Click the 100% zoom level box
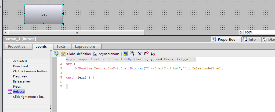Image resolution: width=275 pixels, height=112 pixels. point(259,32)
